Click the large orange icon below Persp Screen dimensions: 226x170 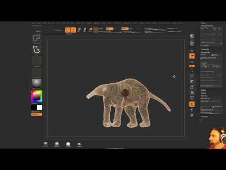click(x=192, y=56)
